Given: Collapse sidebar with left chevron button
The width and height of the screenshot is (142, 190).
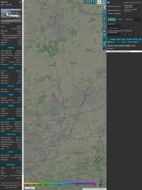Looking at the screenshot, I should point(104,8).
